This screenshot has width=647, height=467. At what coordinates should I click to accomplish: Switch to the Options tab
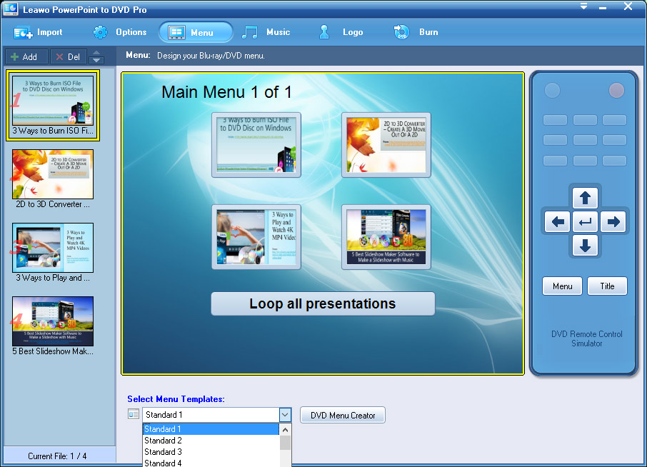click(120, 32)
